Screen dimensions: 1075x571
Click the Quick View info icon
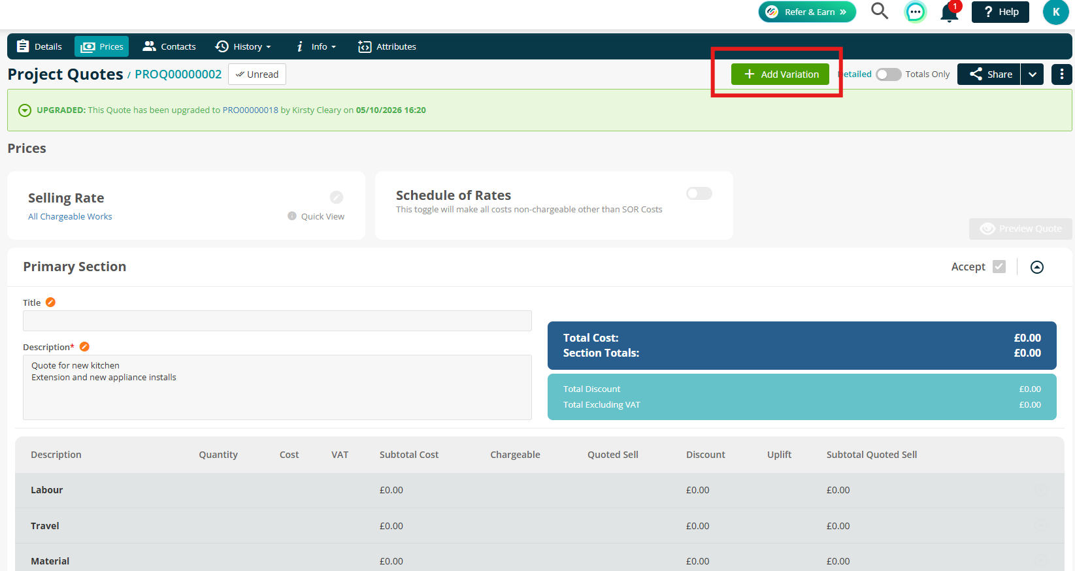[x=292, y=216]
